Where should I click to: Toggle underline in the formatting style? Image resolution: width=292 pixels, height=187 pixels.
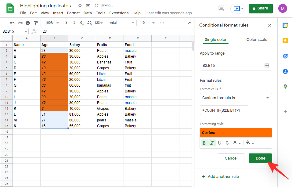click(x=220, y=142)
